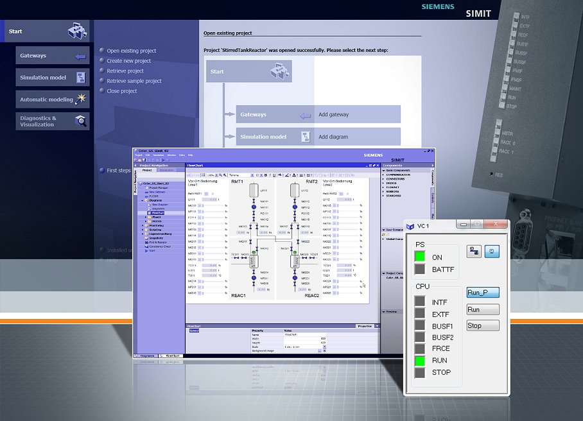Expand the DRIVES component category

point(383,183)
